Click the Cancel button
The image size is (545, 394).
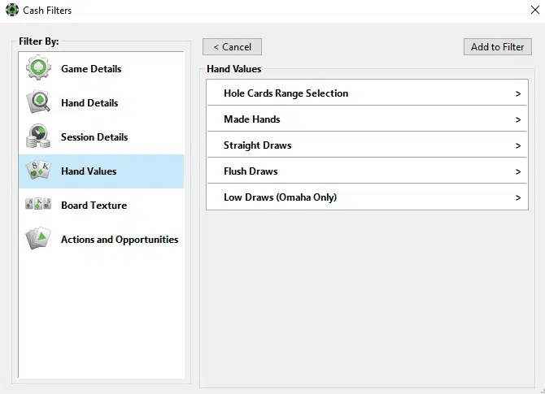pyautogui.click(x=232, y=47)
